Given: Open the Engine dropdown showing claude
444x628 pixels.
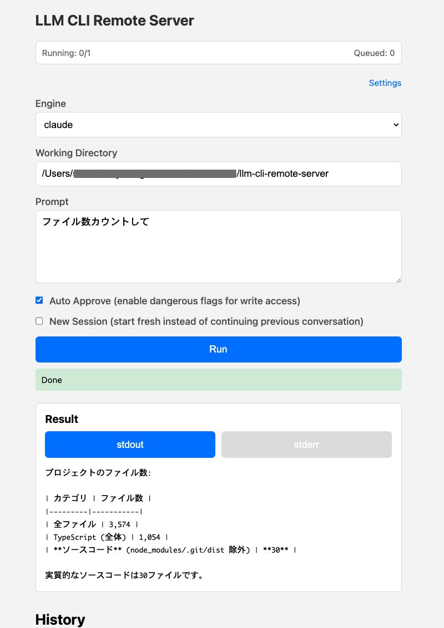Looking at the screenshot, I should (219, 125).
